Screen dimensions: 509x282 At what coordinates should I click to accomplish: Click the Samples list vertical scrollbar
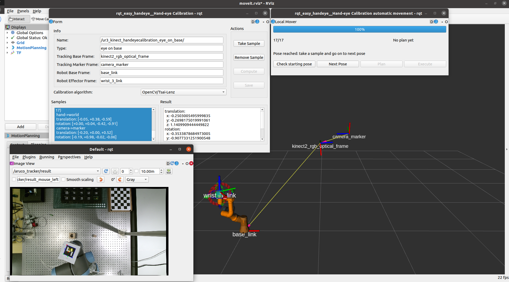coord(153,124)
